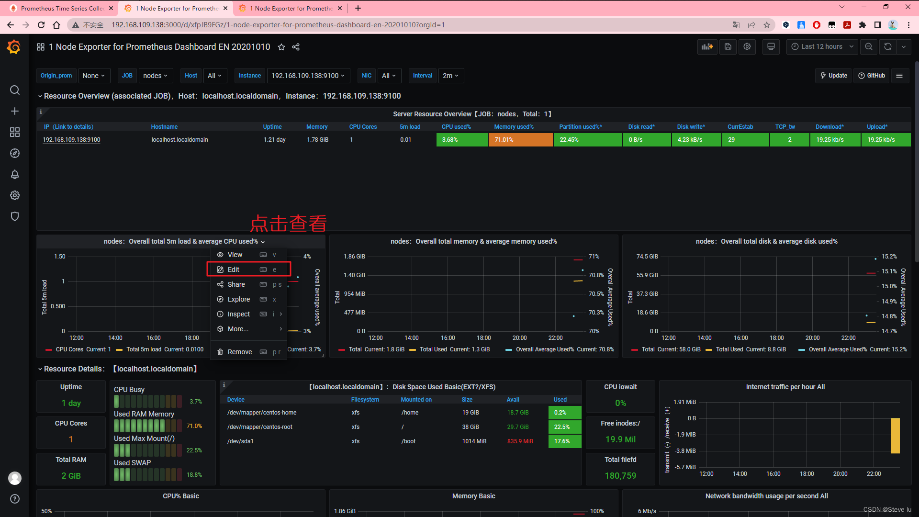Image resolution: width=919 pixels, height=517 pixels.
Task: Open the dashboard links hamburger menu
Action: [x=899, y=76]
